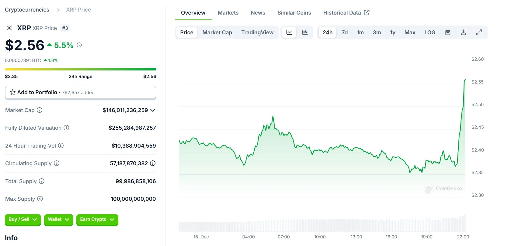Open info tooltip beside 5.5% price change
The height and width of the screenshot is (246, 511).
tap(79, 45)
